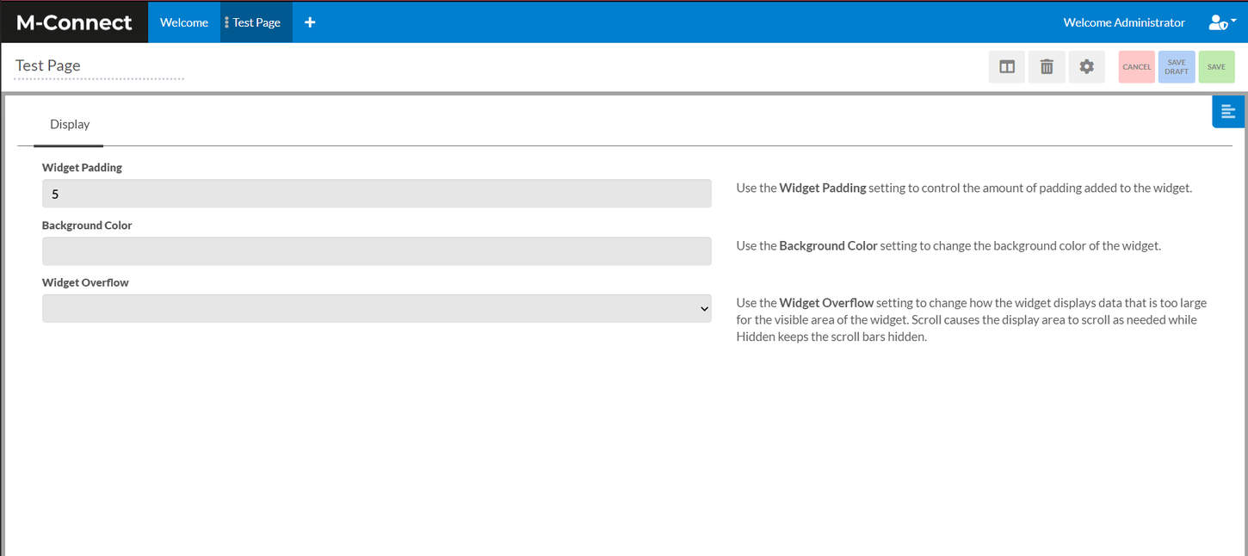Click the CANCEL button
The height and width of the screenshot is (556, 1248).
1136,66
